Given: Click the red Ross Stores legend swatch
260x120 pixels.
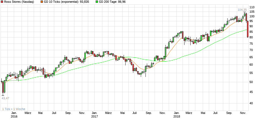Looking at the screenshot, I should click(x=2, y=2).
